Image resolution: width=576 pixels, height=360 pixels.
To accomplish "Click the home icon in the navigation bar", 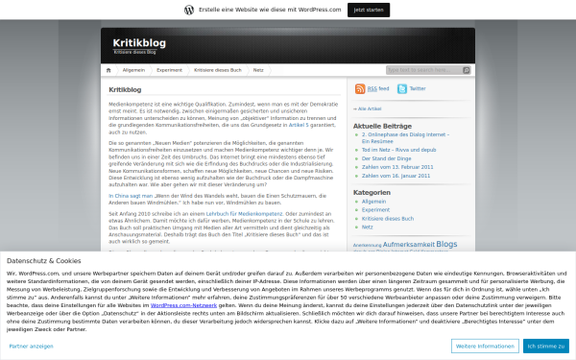I will pos(108,70).
